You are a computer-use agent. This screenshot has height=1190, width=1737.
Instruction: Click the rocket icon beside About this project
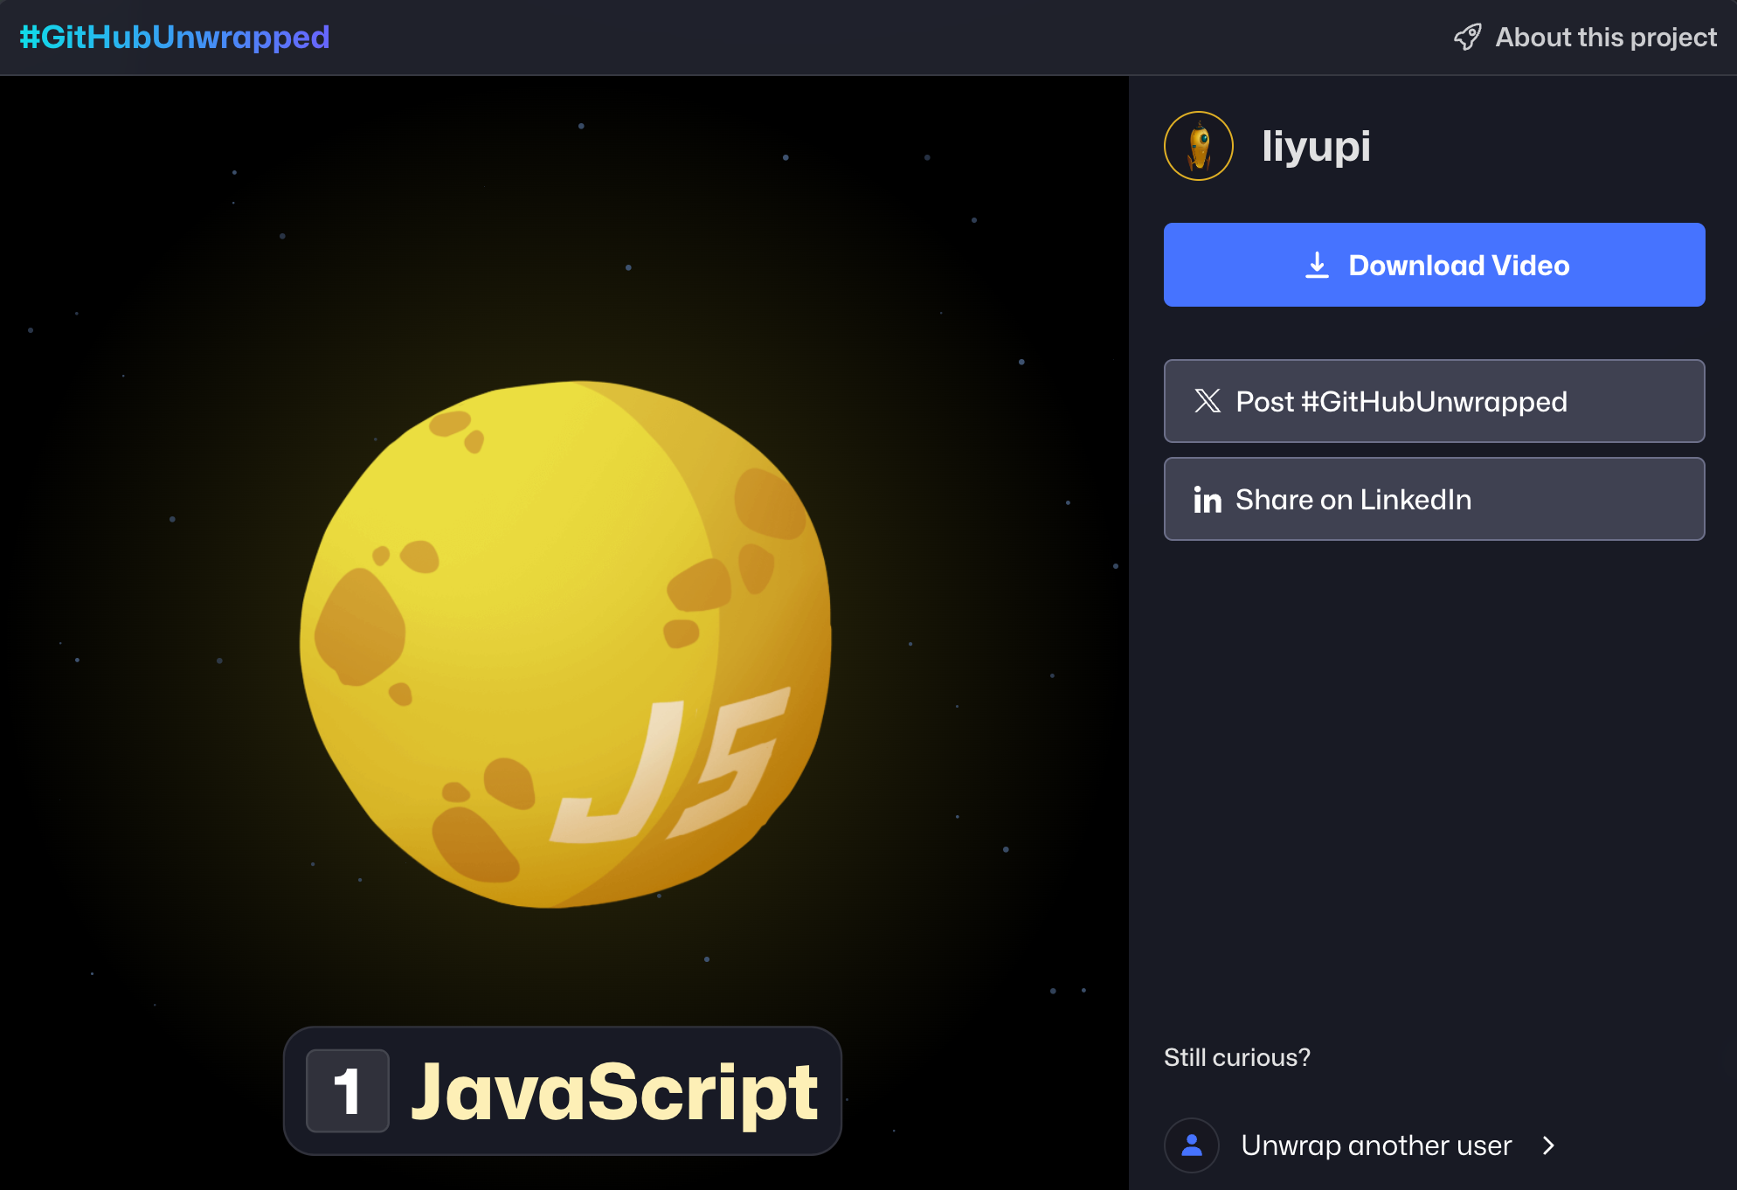pyautogui.click(x=1467, y=38)
